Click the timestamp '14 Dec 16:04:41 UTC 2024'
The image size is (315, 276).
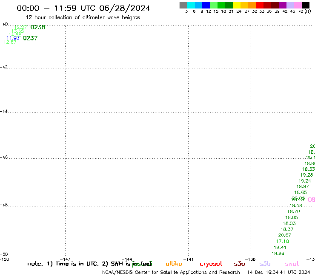278,272
